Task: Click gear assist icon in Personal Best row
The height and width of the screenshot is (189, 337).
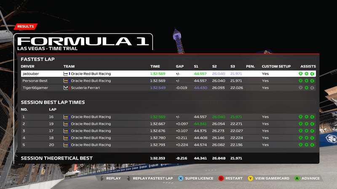Action: tap(307, 81)
